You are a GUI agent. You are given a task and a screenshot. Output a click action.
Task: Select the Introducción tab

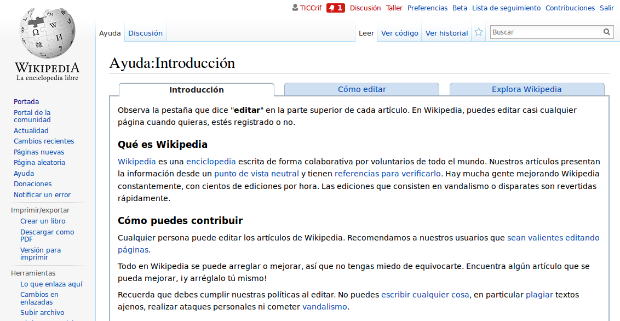(x=196, y=90)
